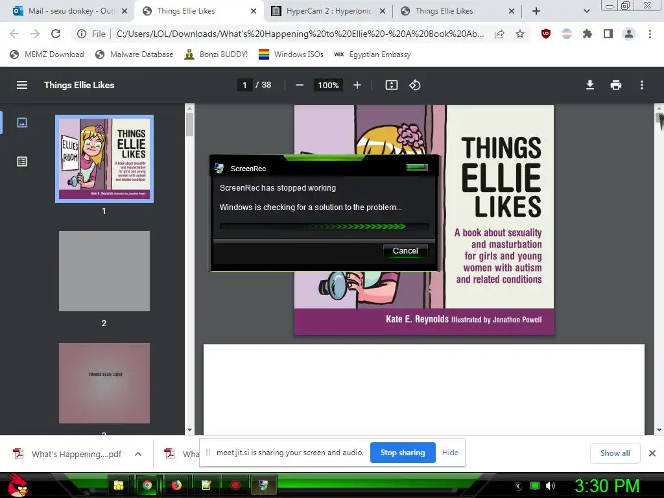Click the thumbnail panel scrollbar up arrow
The image size is (664, 498).
pos(190,109)
